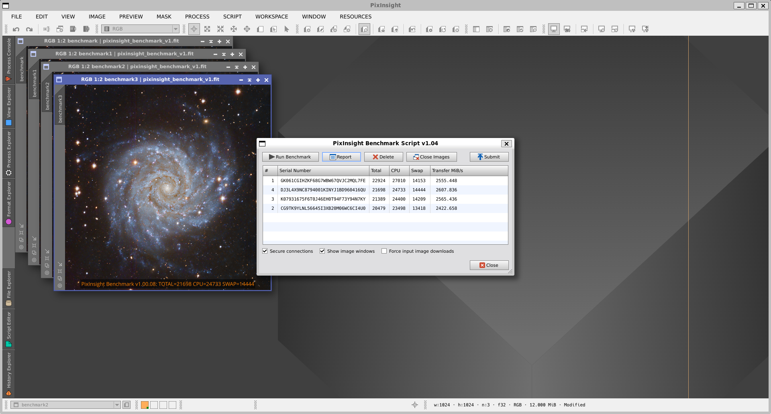Viewport: 771px width, 414px height.
Task: Click the Close button in Benchmark dialog
Action: point(489,265)
